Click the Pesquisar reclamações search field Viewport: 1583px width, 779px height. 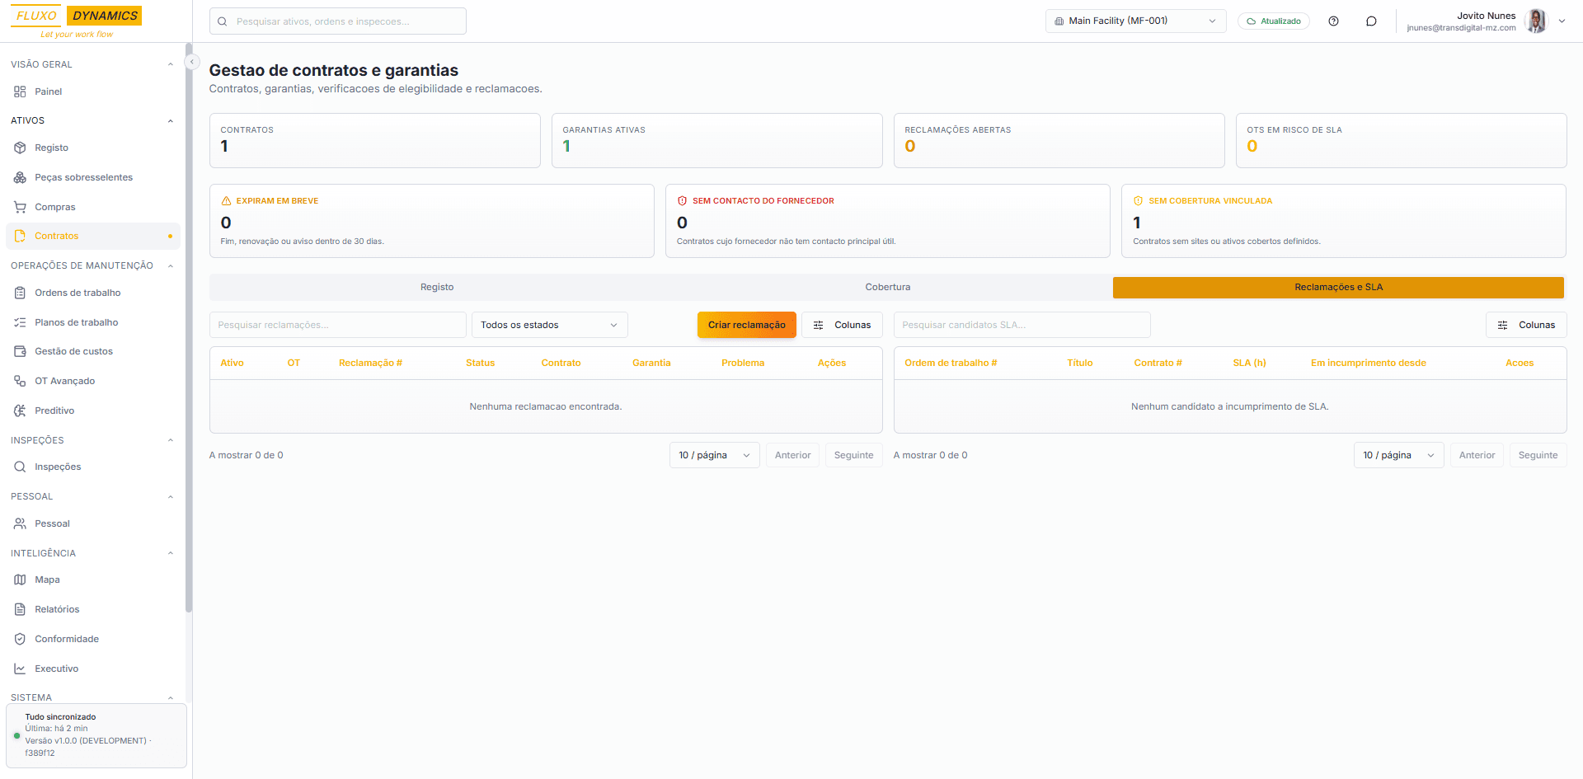337,325
